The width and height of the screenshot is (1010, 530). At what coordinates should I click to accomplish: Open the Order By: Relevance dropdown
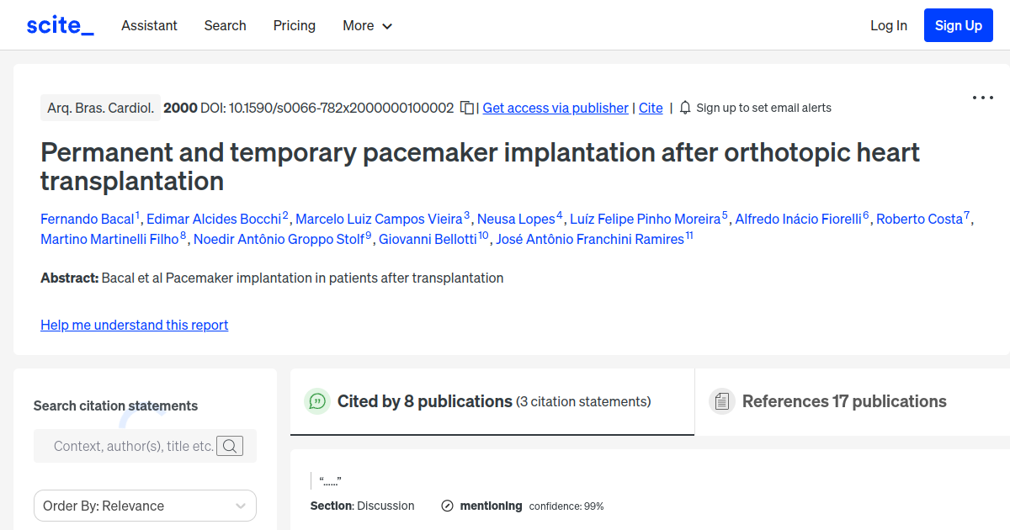click(x=145, y=506)
